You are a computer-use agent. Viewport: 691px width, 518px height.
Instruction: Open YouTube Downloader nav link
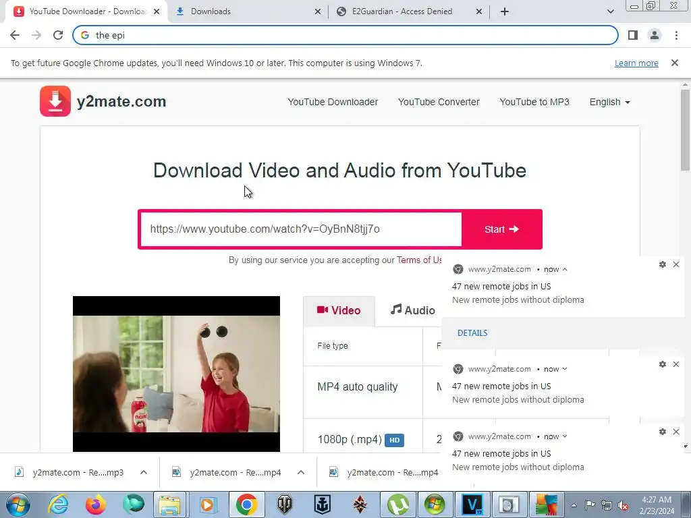[333, 102]
